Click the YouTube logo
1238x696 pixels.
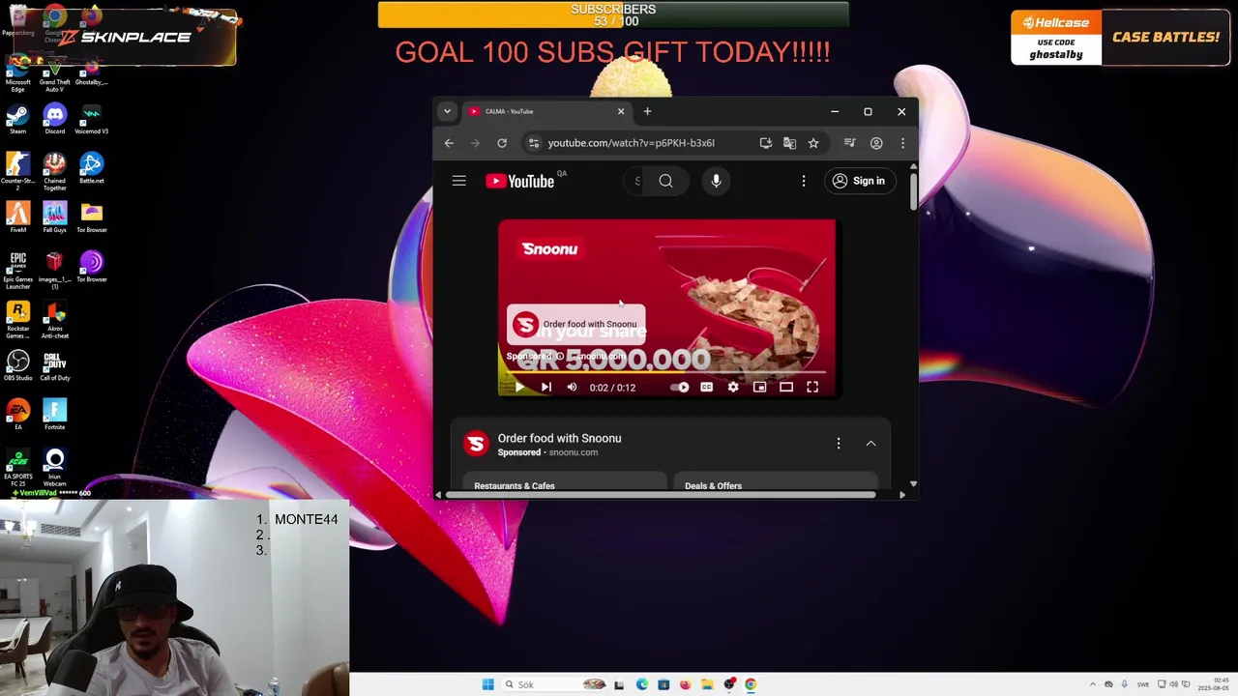pos(519,181)
